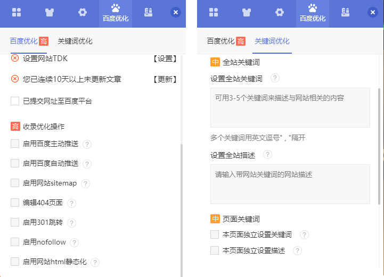Switch to 百度优化 tab in right panel
Viewport: 384px width, 277px height.
[220, 41]
